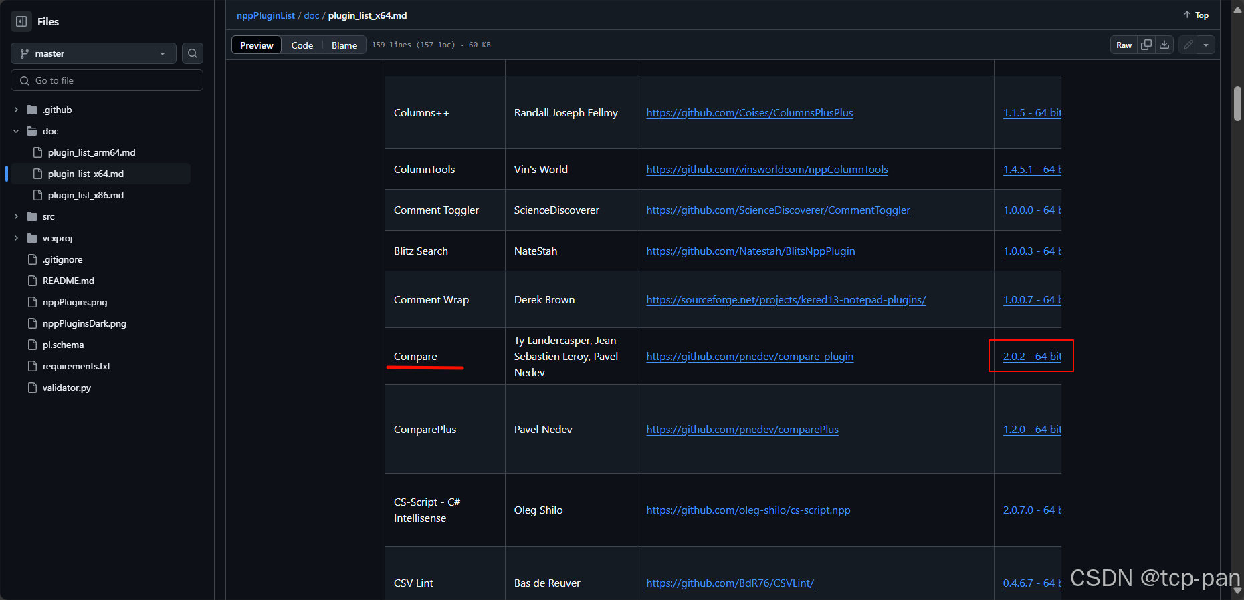Open the vcxproj folder
This screenshot has height=600, width=1244.
coord(58,238)
